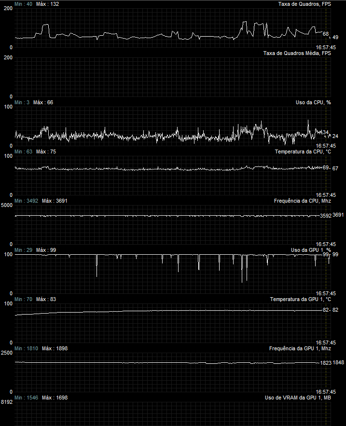Select the 'Máx : 83' GPU temperature readout

pos(46,299)
